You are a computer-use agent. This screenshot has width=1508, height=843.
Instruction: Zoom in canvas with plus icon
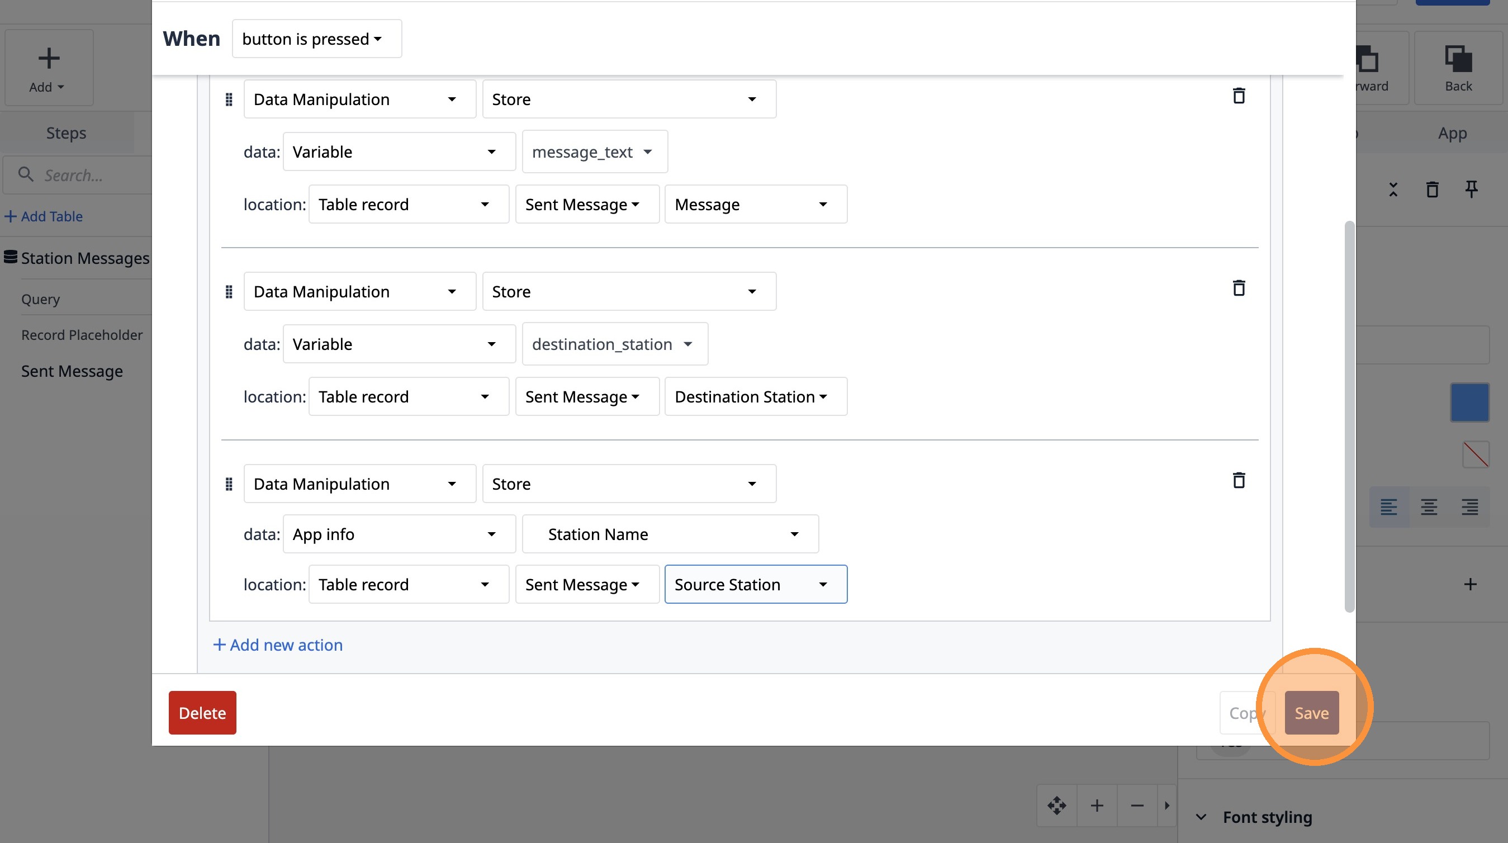point(1097,806)
